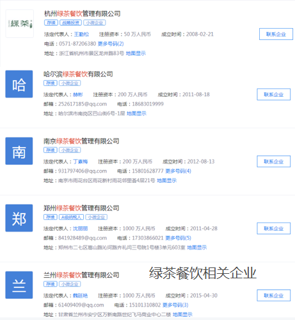
Task: Click the 存续 tag on 哈尔滨绿茶餐饮
Action: (x=51, y=83)
